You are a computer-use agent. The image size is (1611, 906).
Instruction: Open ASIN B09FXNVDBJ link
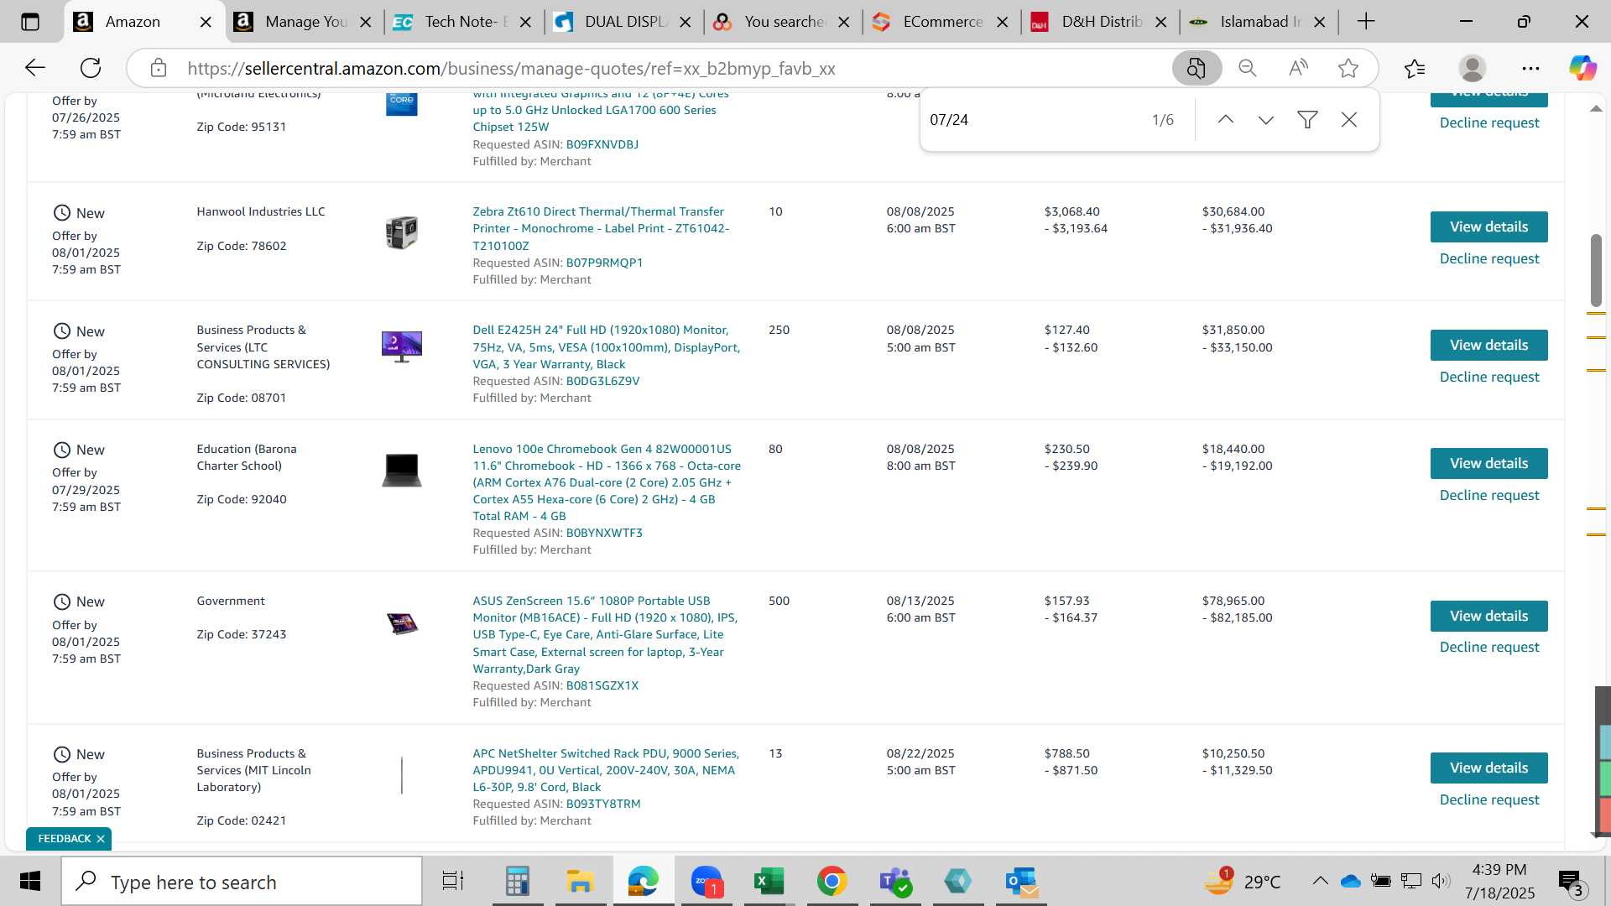coord(602,144)
